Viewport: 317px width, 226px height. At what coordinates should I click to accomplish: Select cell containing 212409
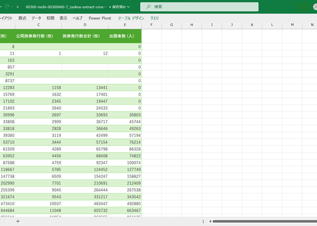point(125,183)
